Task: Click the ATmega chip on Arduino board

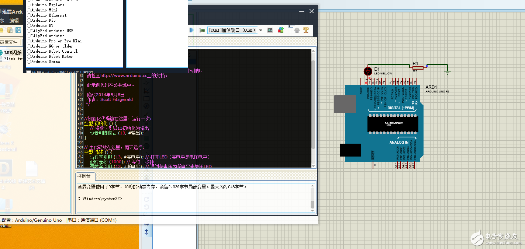Action: coord(393,124)
